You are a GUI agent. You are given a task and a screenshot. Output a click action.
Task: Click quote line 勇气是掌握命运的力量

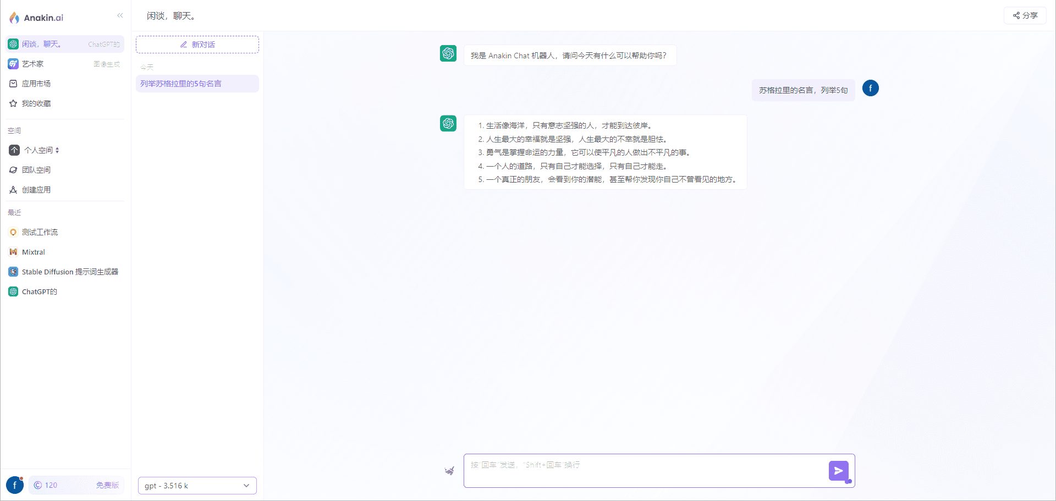pos(584,152)
